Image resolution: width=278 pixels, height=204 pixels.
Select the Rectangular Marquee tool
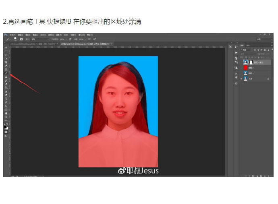pos(6,51)
